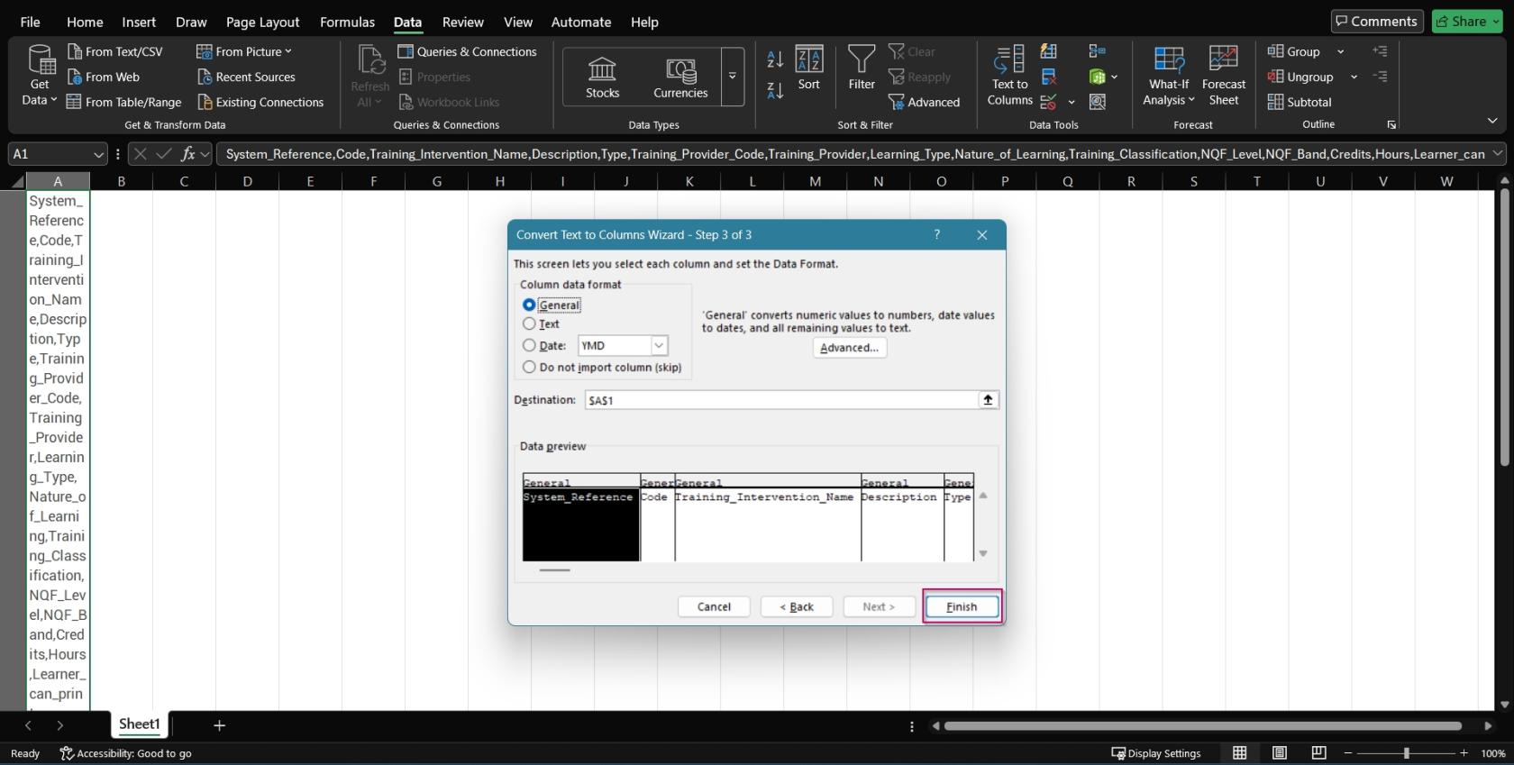Switch to Page Break Preview
The image size is (1514, 765).
click(x=1319, y=753)
